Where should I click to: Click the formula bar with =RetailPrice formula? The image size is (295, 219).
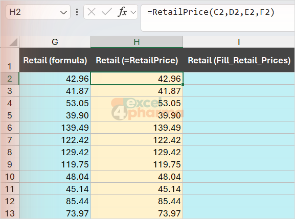218,18
